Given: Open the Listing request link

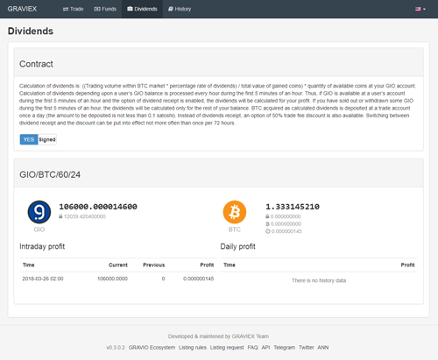Looking at the screenshot, I should click(227, 348).
